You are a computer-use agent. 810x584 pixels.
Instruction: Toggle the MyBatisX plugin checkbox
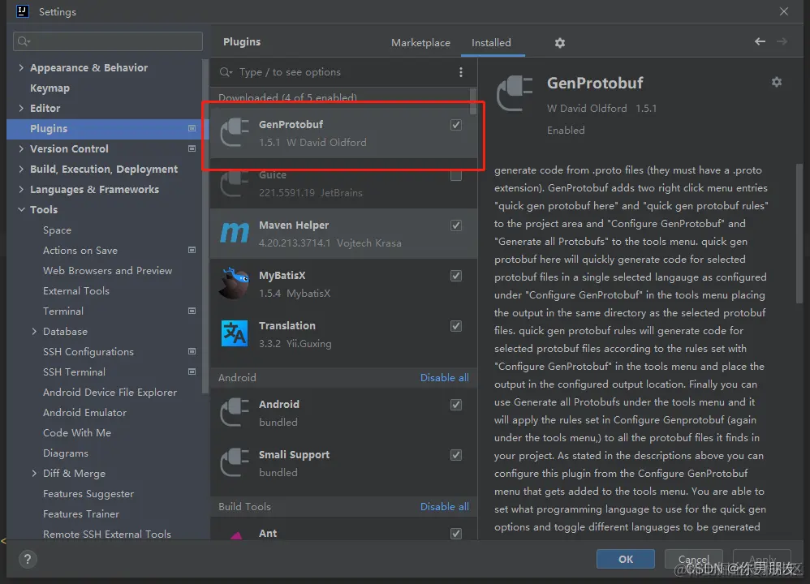pyautogui.click(x=456, y=277)
